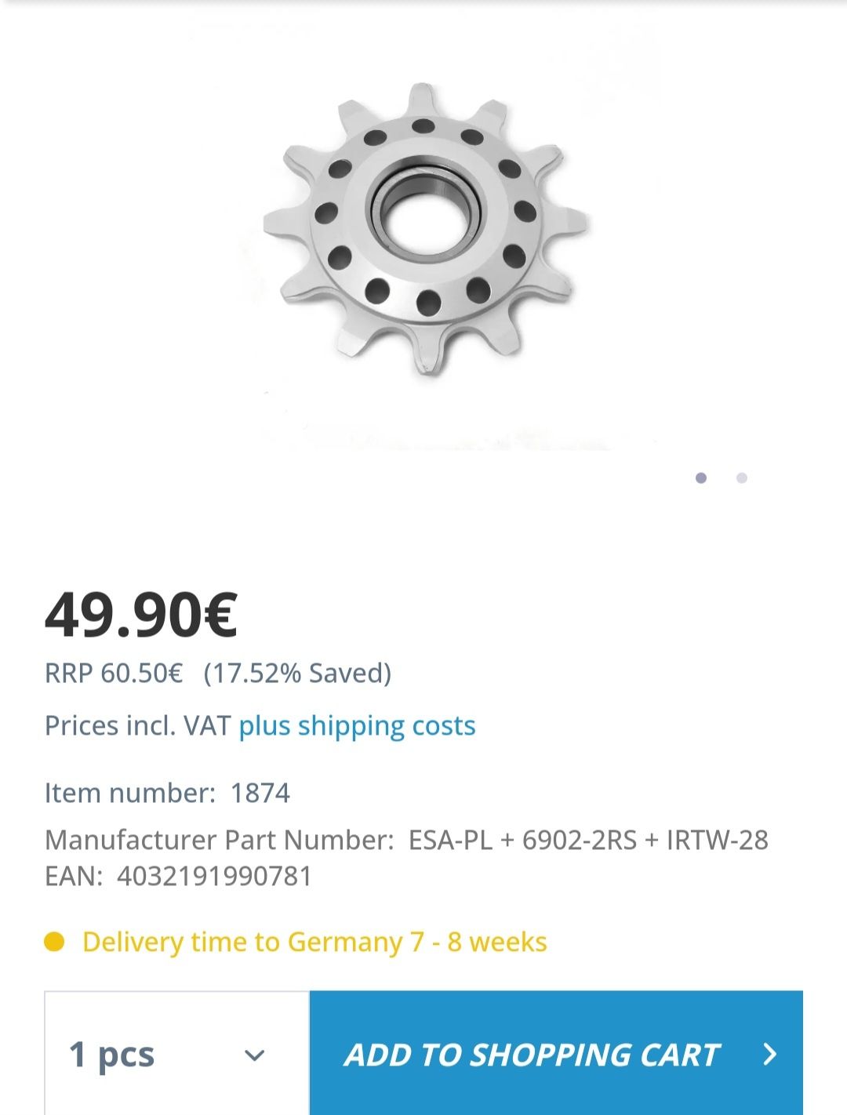The image size is (847, 1115).
Task: Open the sprocket product image
Action: click(x=425, y=229)
